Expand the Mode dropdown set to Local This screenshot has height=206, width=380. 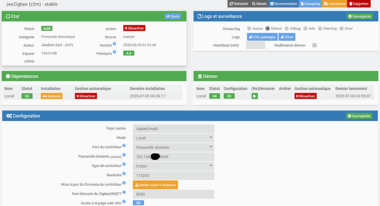pyautogui.click(x=173, y=138)
